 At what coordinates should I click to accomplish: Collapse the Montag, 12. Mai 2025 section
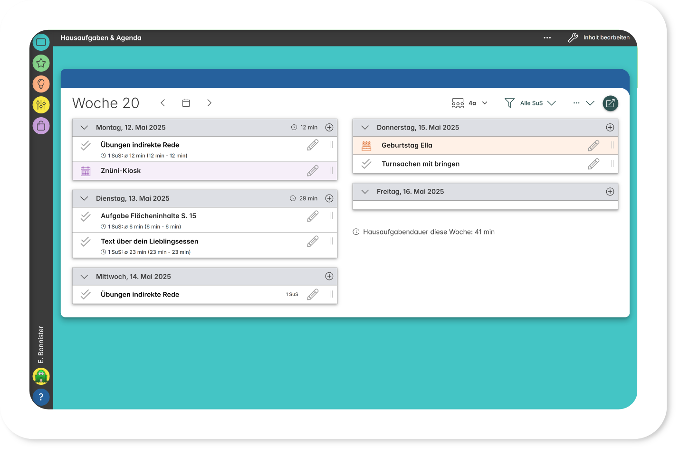pos(84,128)
